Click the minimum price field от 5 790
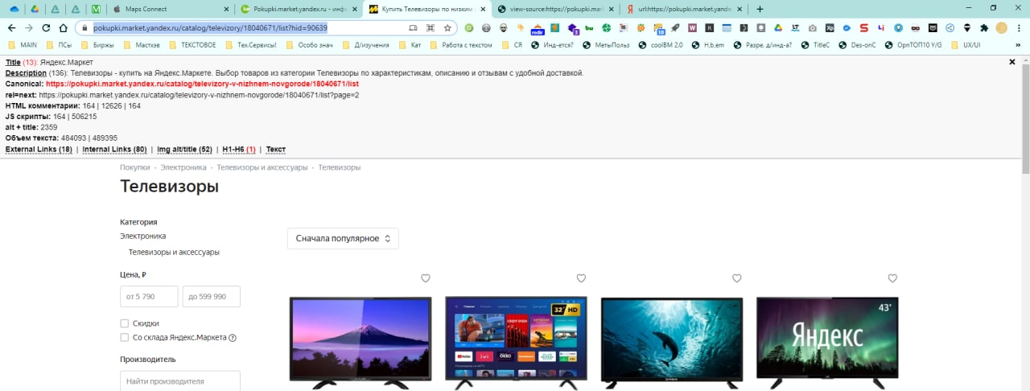 [149, 297]
